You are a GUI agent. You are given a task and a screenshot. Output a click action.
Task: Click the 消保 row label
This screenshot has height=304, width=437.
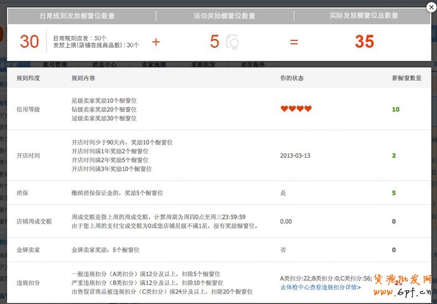tap(22, 193)
